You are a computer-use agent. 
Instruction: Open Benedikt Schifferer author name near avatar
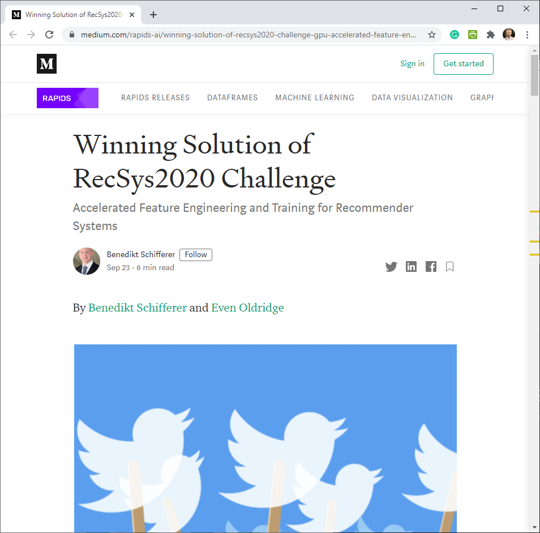coord(141,255)
